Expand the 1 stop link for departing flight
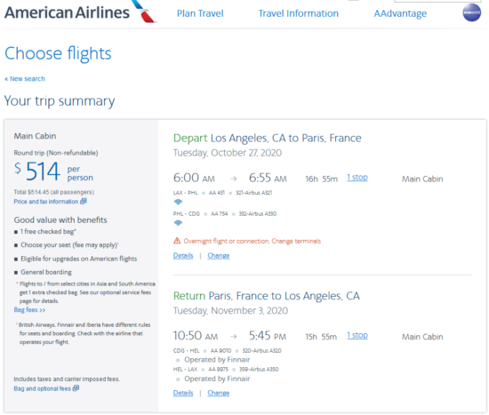The image size is (489, 415). point(357,178)
